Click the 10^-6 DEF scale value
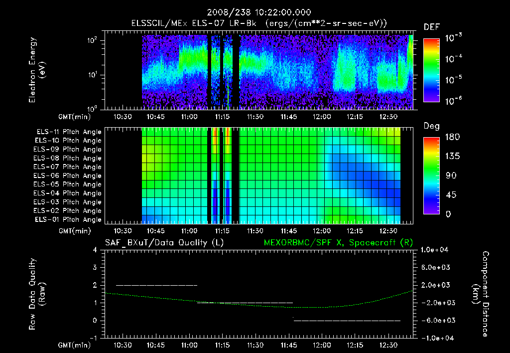 454,101
